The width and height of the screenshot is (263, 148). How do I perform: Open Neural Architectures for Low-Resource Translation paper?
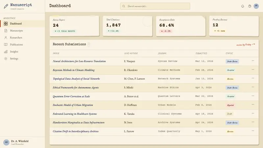(x=79, y=61)
